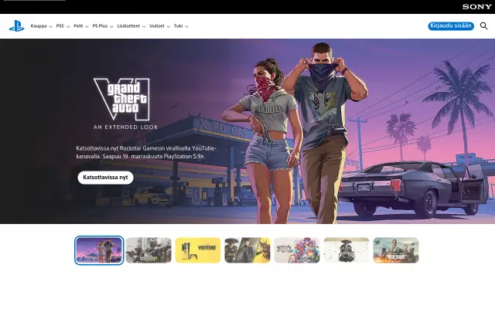
Task: Select the last carousel thumbnail with jets
Action: click(396, 250)
